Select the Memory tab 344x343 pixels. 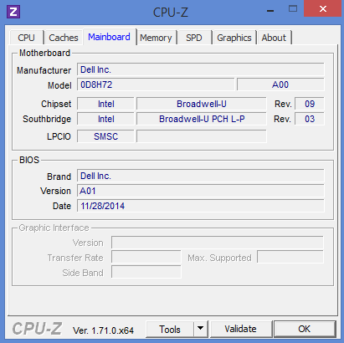(x=156, y=38)
